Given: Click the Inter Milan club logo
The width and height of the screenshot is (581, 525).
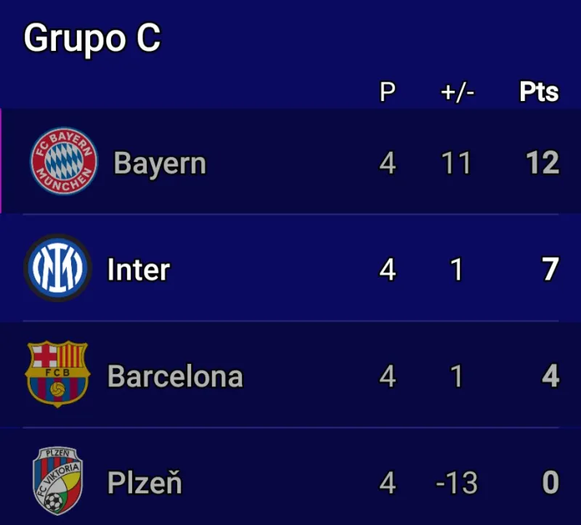Looking at the screenshot, I should pos(57,269).
